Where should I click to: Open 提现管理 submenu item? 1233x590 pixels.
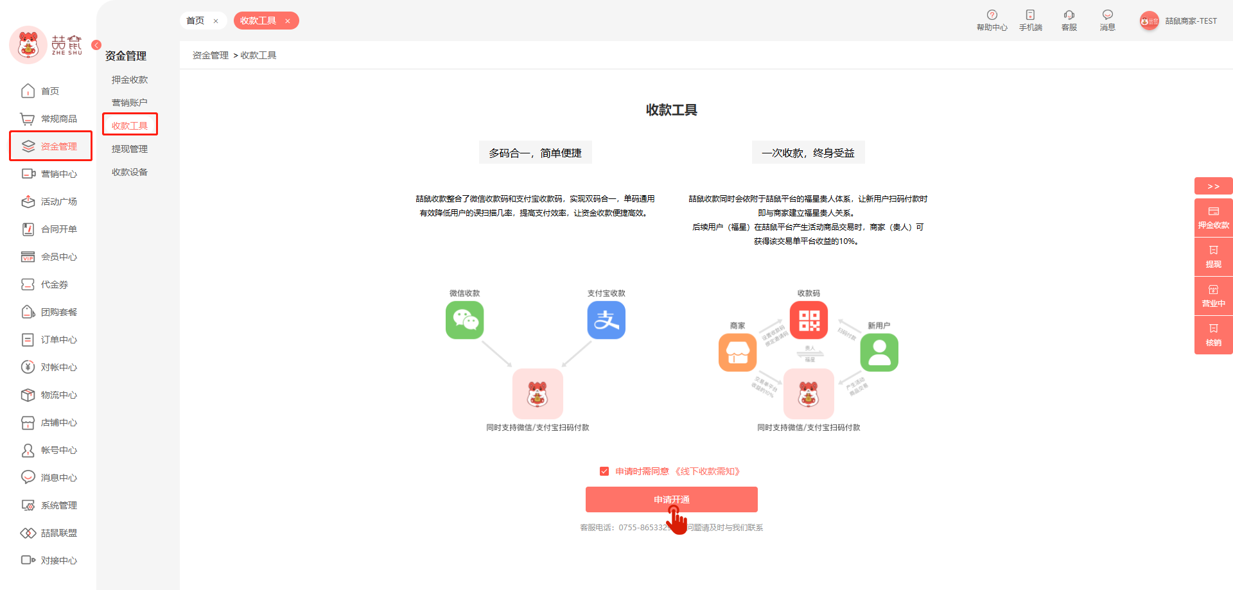(x=130, y=149)
